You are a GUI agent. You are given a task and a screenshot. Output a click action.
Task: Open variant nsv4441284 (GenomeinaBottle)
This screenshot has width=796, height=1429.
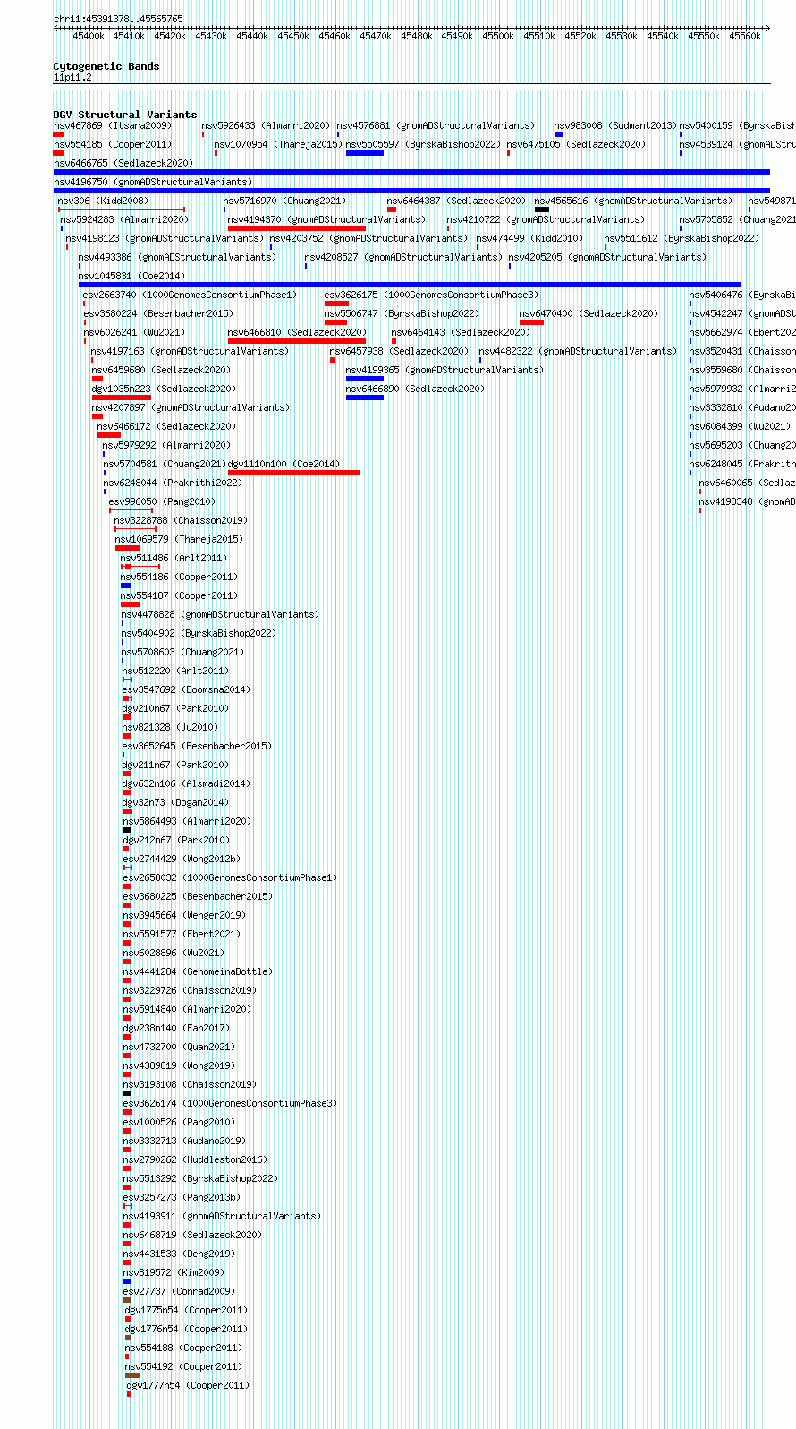pos(198,971)
